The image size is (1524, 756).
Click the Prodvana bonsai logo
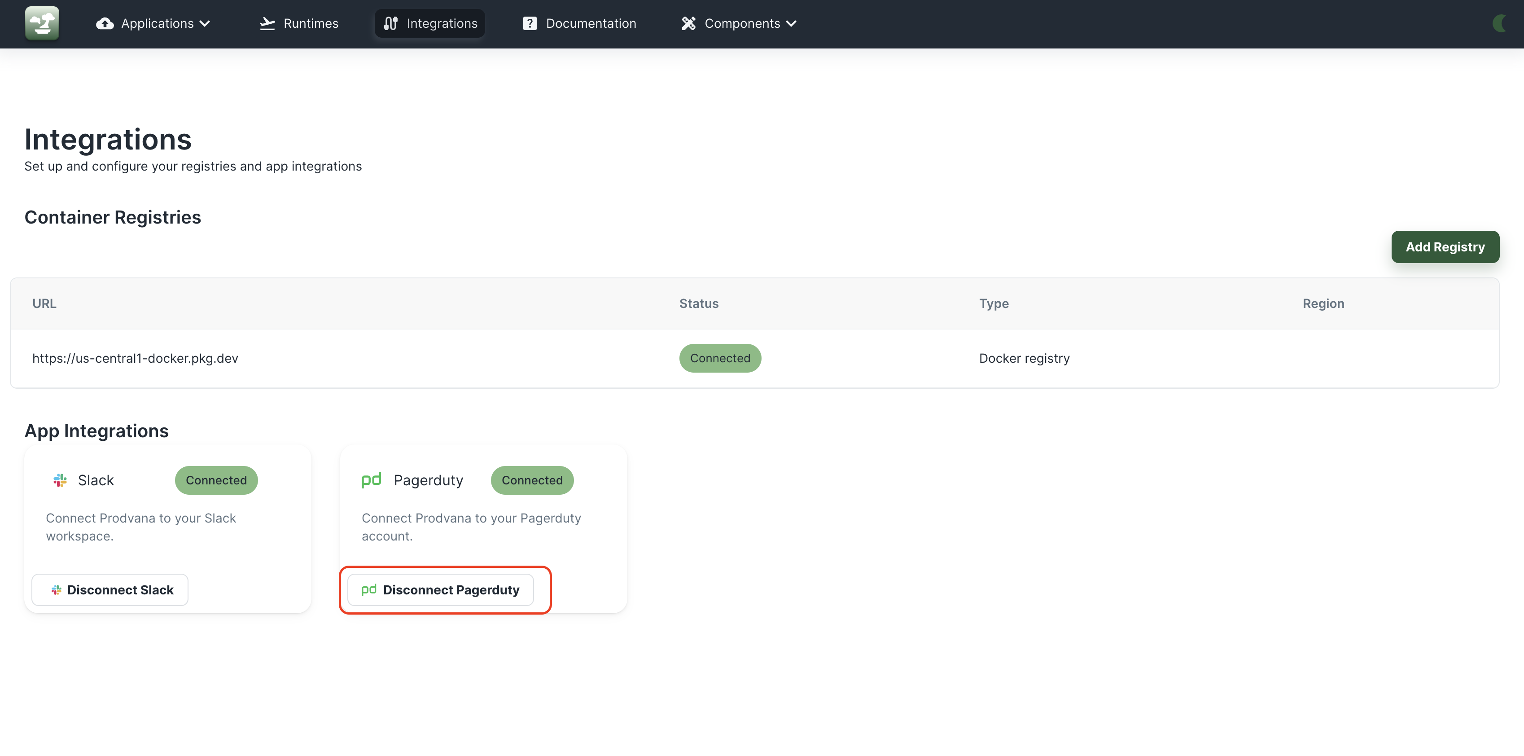tap(42, 23)
